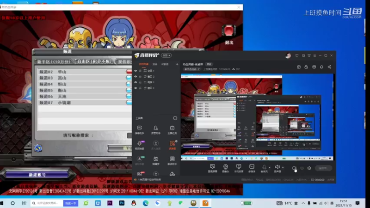Click 新建账号 button in game window
Viewport: 370px width, 208px height.
[37, 175]
